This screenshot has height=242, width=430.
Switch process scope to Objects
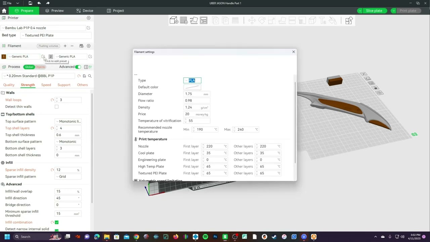pos(40,67)
